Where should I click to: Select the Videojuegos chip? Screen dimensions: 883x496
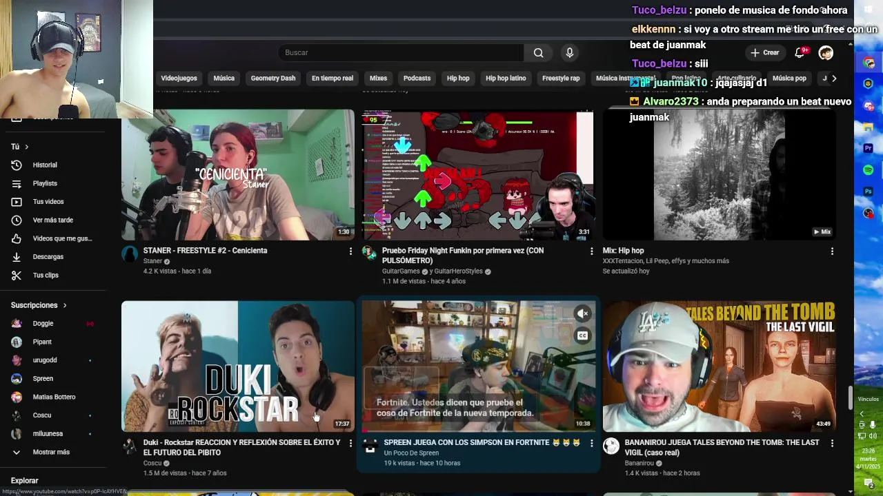coord(179,79)
